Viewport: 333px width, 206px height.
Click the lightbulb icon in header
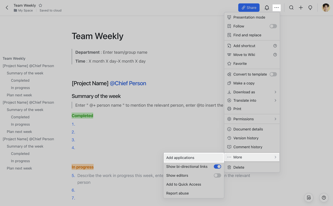(x=310, y=8)
